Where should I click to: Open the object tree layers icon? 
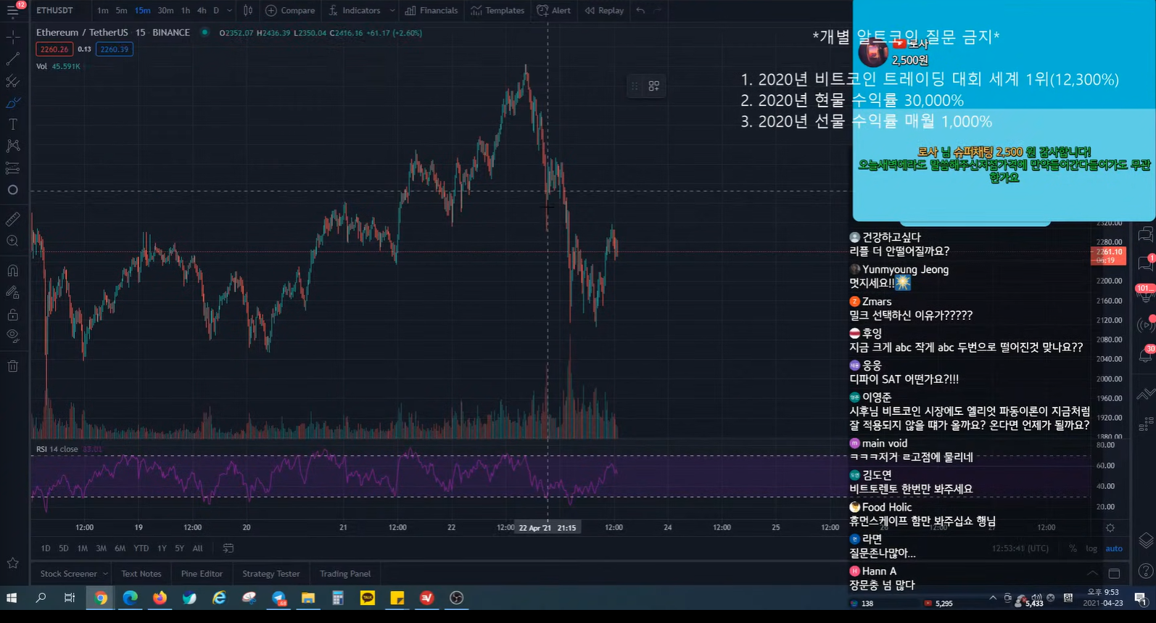[1146, 540]
